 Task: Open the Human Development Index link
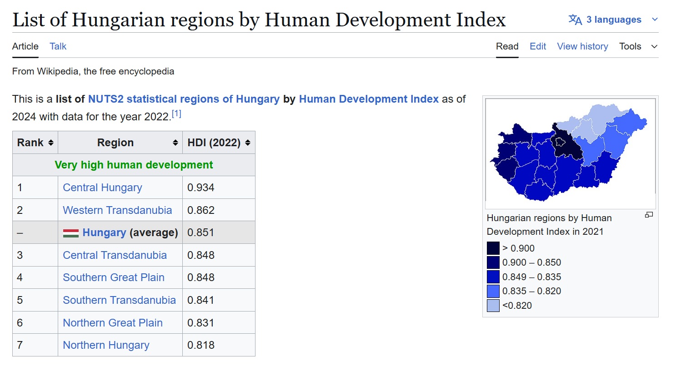[x=369, y=99]
